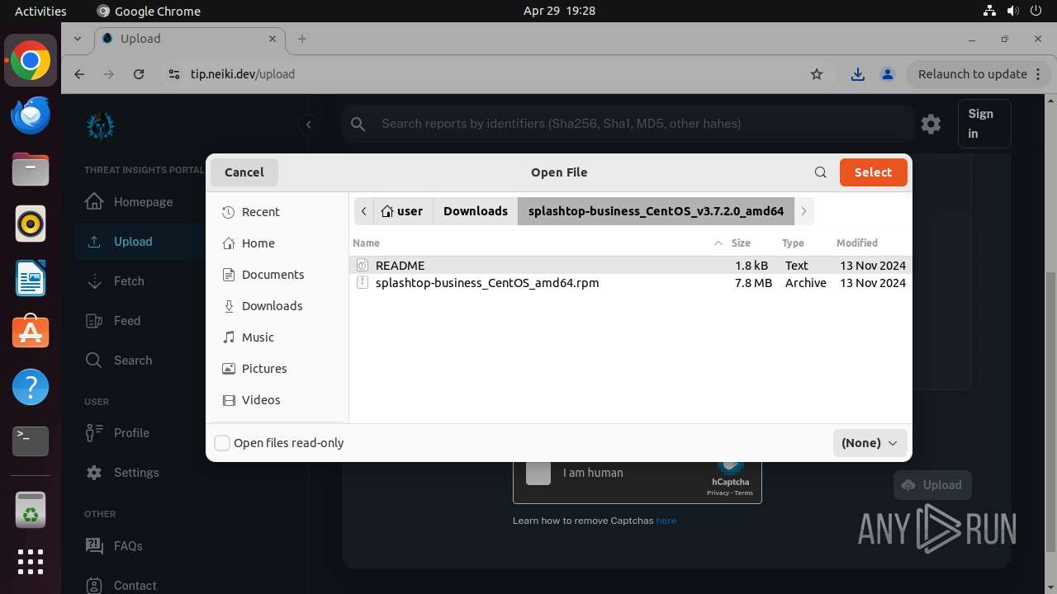Go back with the browser back arrow
The width and height of the screenshot is (1057, 594).
79,74
